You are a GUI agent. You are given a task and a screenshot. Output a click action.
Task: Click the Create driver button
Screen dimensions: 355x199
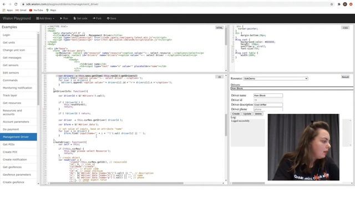236,114
